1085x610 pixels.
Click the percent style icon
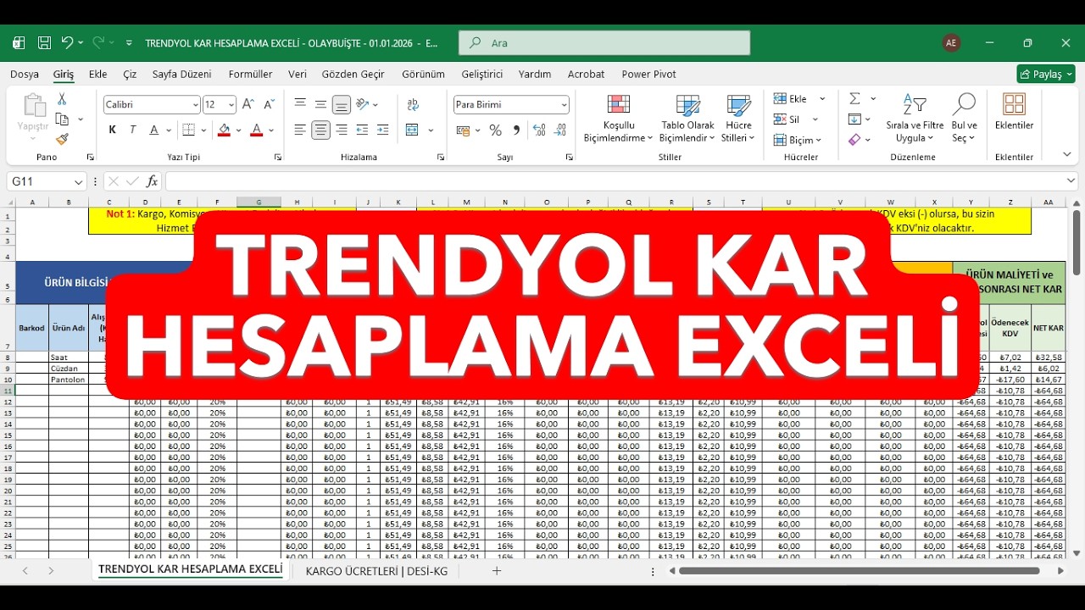(x=495, y=130)
